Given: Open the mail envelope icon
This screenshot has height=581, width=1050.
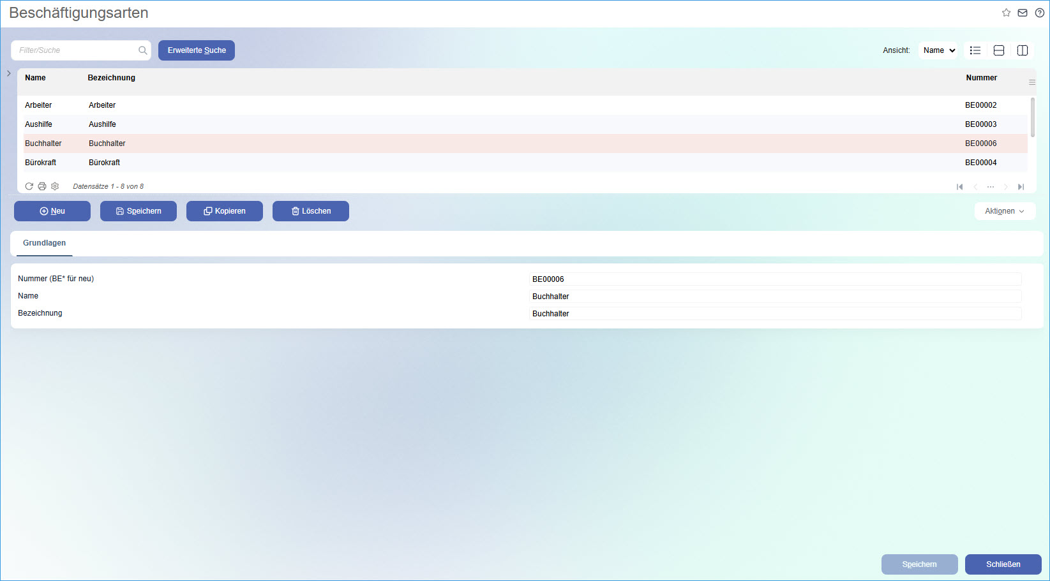Looking at the screenshot, I should 1023,13.
